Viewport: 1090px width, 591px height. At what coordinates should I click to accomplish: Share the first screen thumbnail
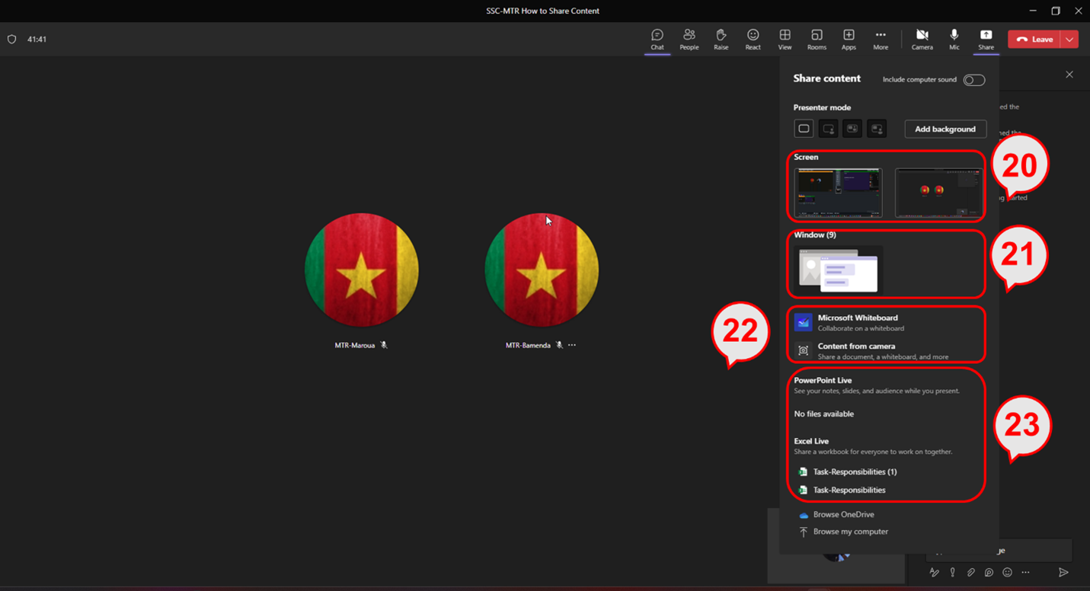click(838, 193)
